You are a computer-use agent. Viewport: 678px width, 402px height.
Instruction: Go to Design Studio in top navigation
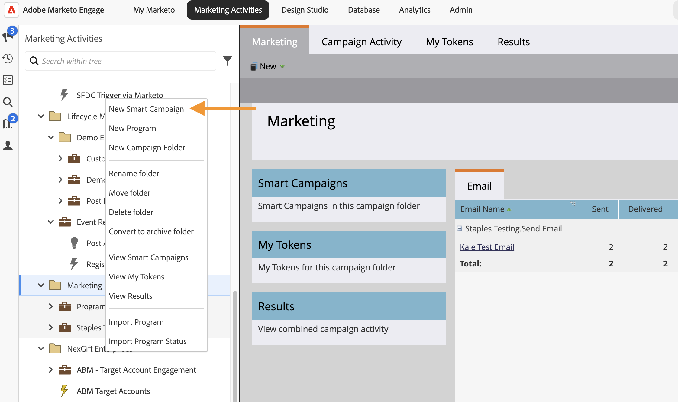[305, 10]
